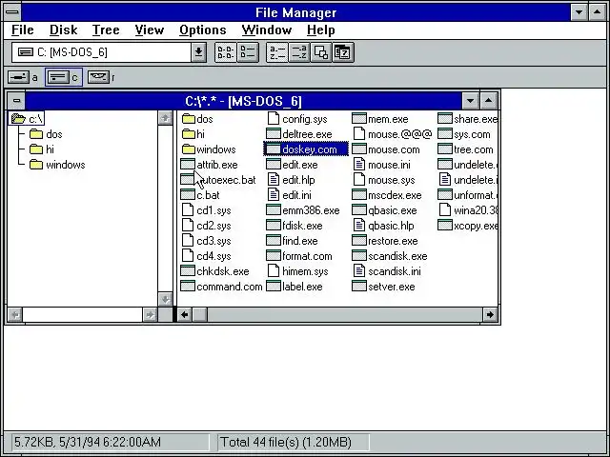Select hard drive c icon
Image resolution: width=610 pixels, height=457 pixels.
(x=58, y=77)
